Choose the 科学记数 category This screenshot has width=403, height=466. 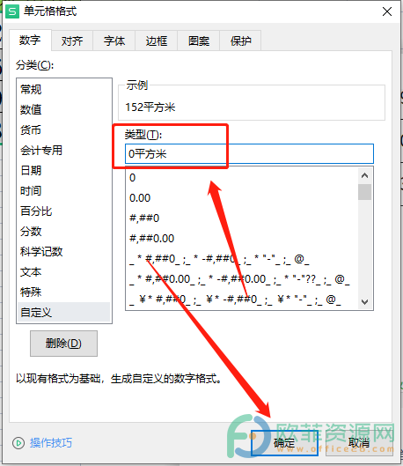click(x=64, y=251)
